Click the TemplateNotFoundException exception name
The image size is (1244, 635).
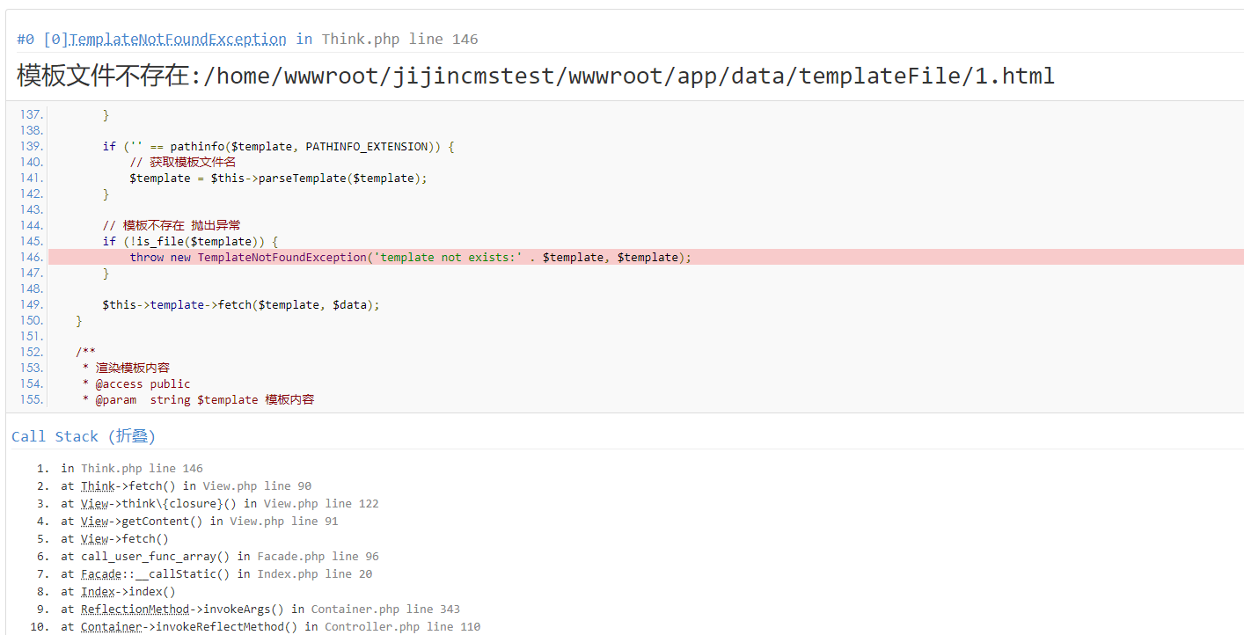coord(177,39)
